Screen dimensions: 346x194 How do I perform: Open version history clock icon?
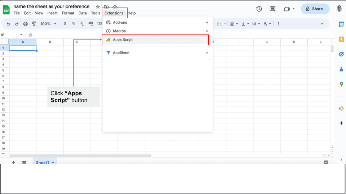pos(259,9)
